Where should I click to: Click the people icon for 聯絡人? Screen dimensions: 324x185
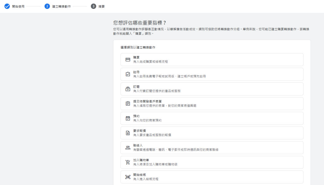point(128,148)
